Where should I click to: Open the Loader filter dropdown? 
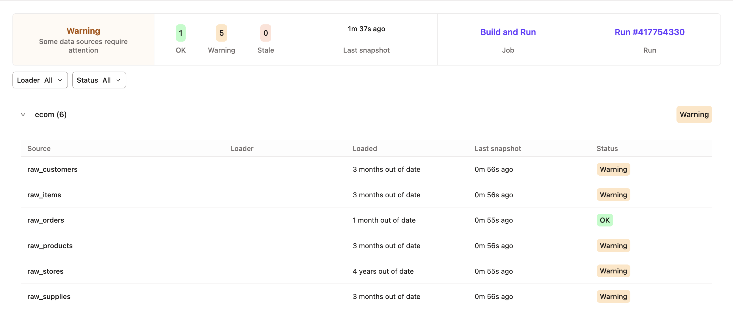(x=40, y=80)
